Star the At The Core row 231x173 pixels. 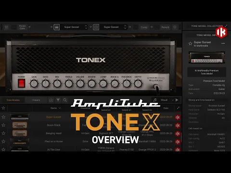click(x=3, y=149)
